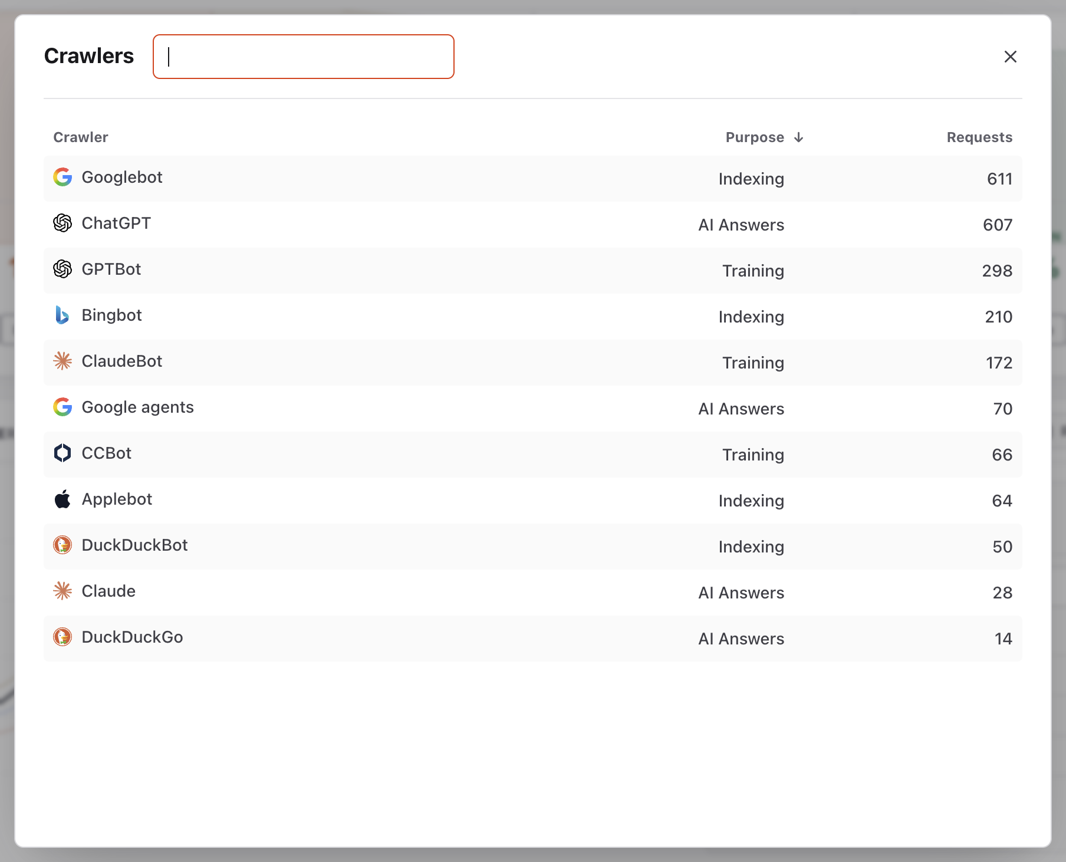Click the Purpose sort arrow
The image size is (1066, 862).
(x=799, y=137)
